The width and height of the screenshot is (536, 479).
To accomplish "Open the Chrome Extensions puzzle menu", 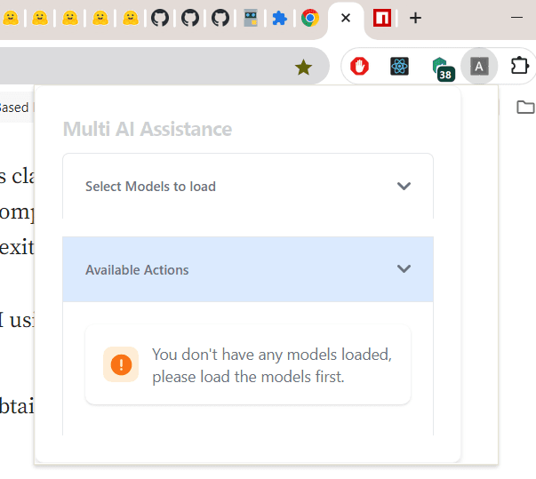I will tap(519, 66).
